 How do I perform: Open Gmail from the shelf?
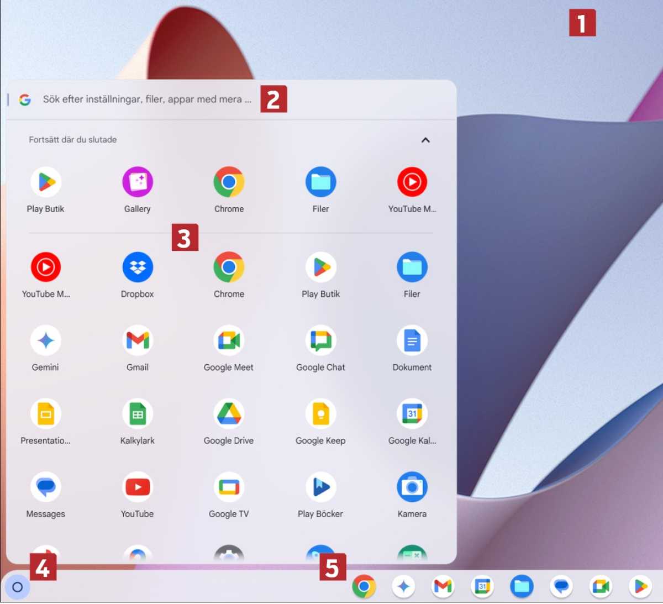pos(443,587)
